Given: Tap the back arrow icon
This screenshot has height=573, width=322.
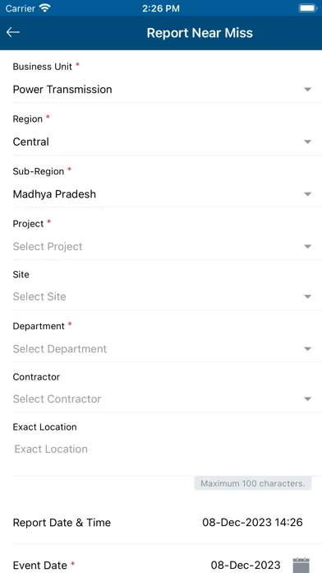Looking at the screenshot, I should tap(13, 33).
